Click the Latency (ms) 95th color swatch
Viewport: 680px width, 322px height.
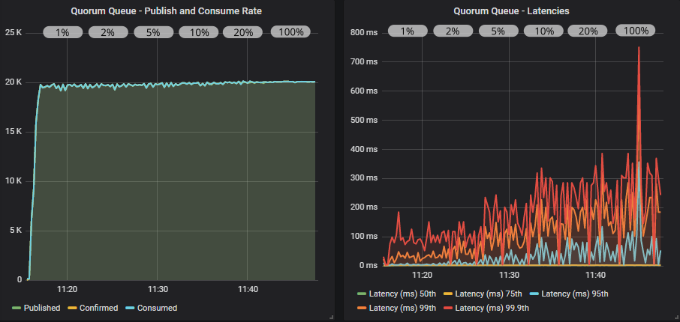[534, 293]
